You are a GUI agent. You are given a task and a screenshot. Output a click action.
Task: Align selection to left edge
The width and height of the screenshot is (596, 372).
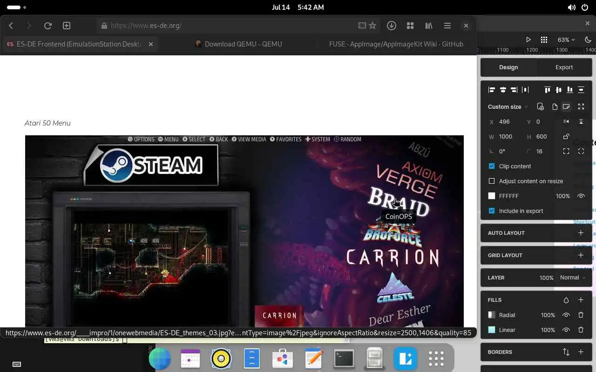click(x=492, y=90)
